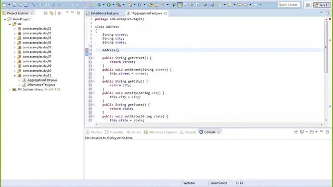Maximize the Console view

coord(327,132)
